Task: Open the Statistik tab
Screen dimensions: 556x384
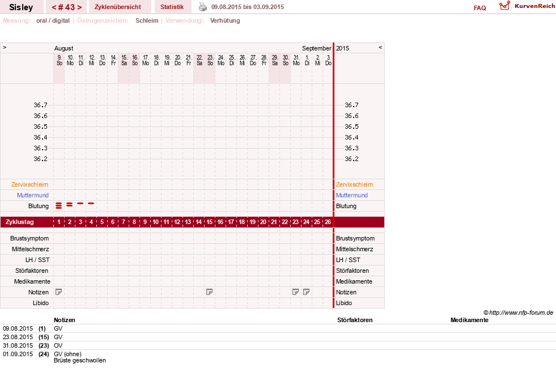Action: pos(172,7)
